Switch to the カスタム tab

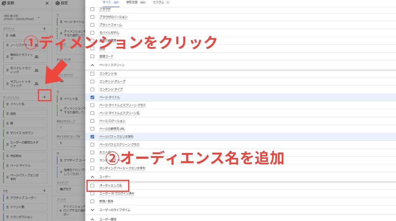[161, 2]
